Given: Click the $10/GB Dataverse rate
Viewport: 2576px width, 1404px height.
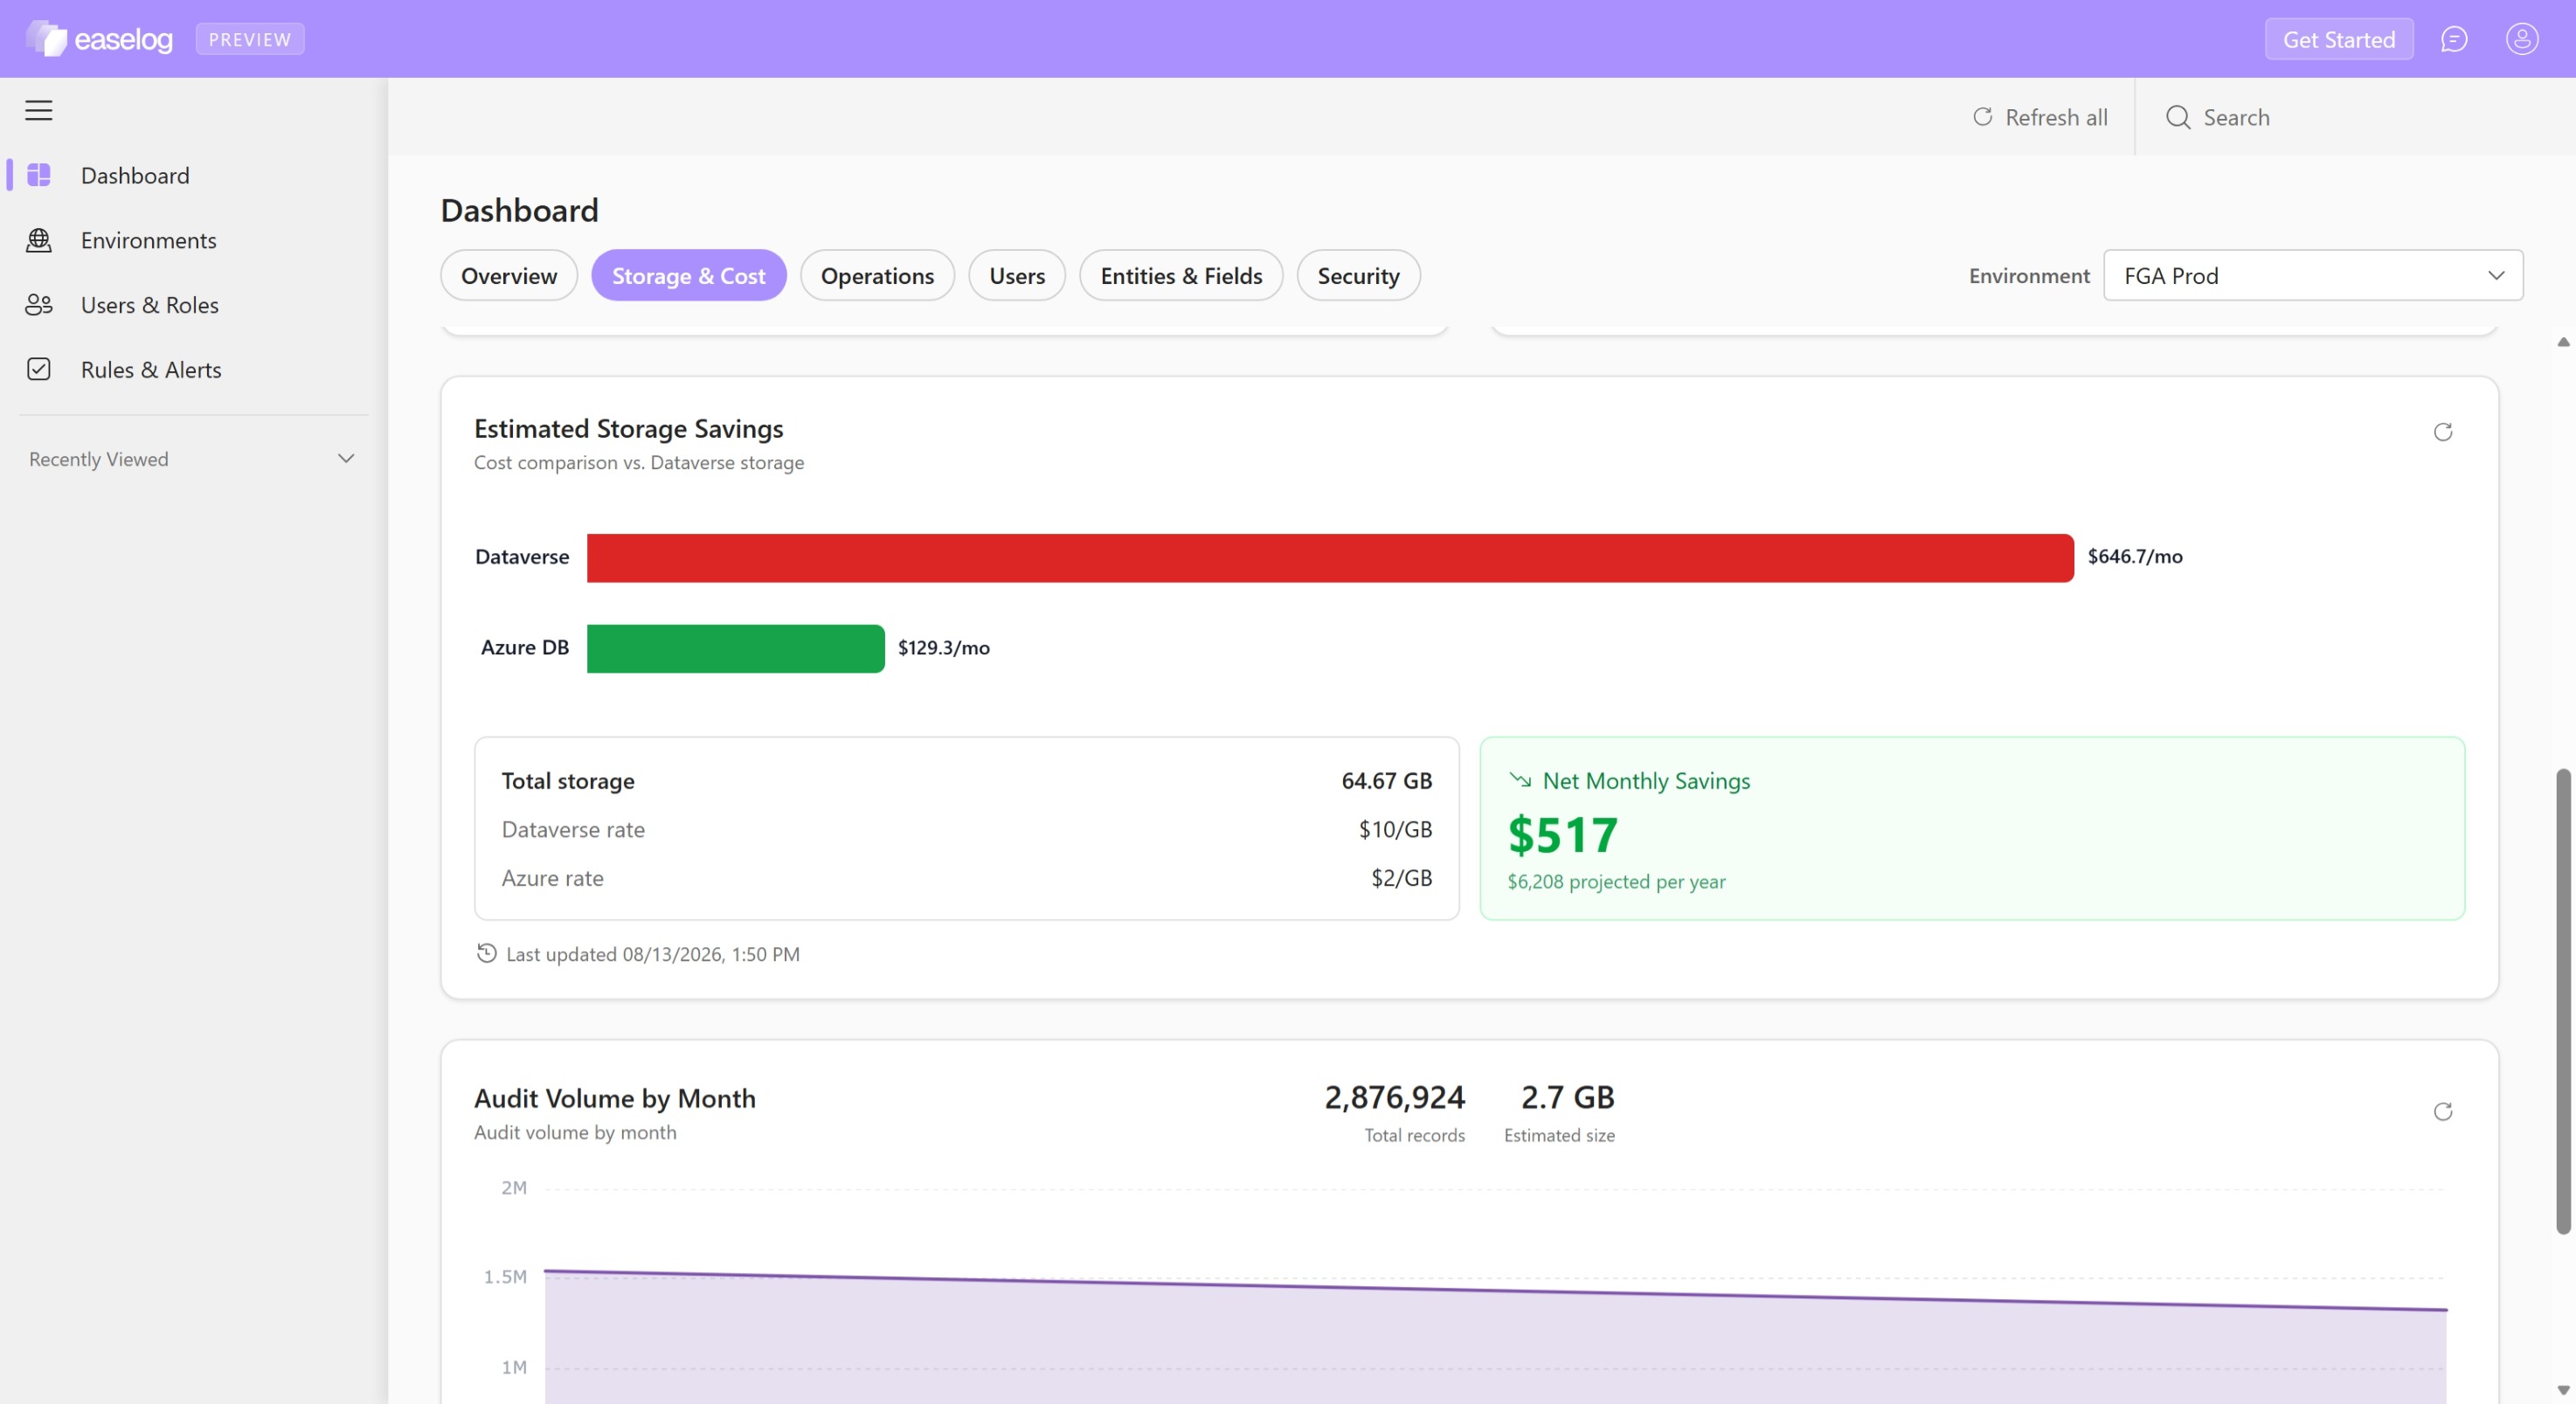Looking at the screenshot, I should coord(1395,829).
